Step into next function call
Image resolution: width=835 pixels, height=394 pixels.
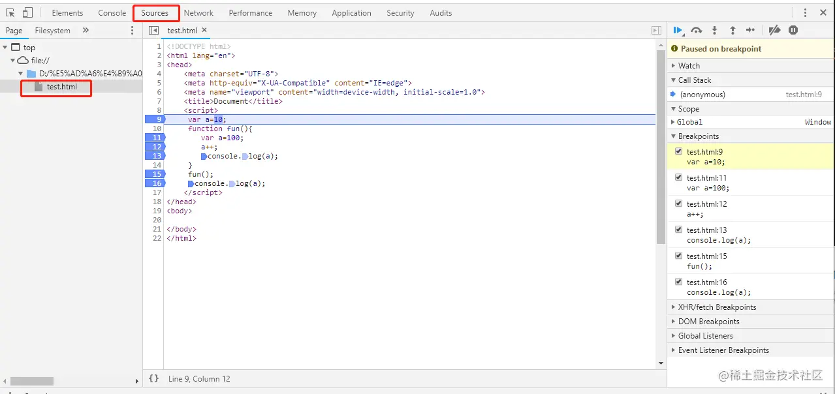pos(715,30)
